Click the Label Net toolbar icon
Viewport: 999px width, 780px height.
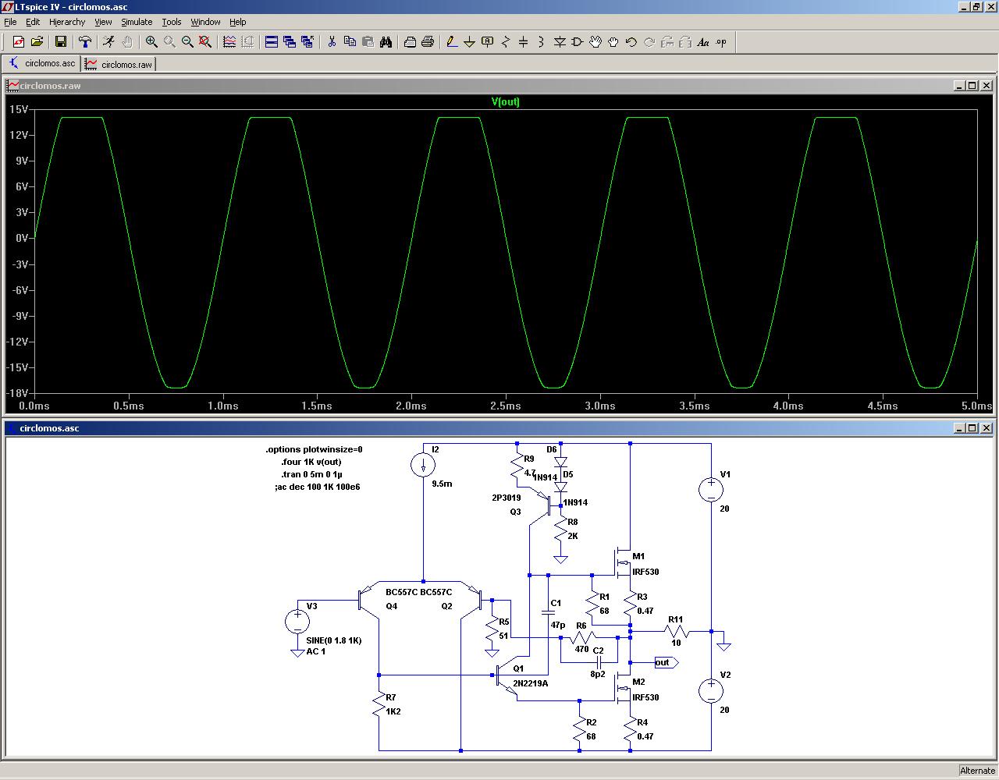pos(487,42)
